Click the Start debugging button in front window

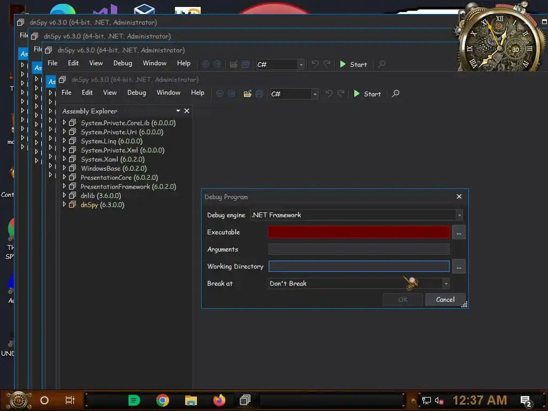click(x=367, y=94)
